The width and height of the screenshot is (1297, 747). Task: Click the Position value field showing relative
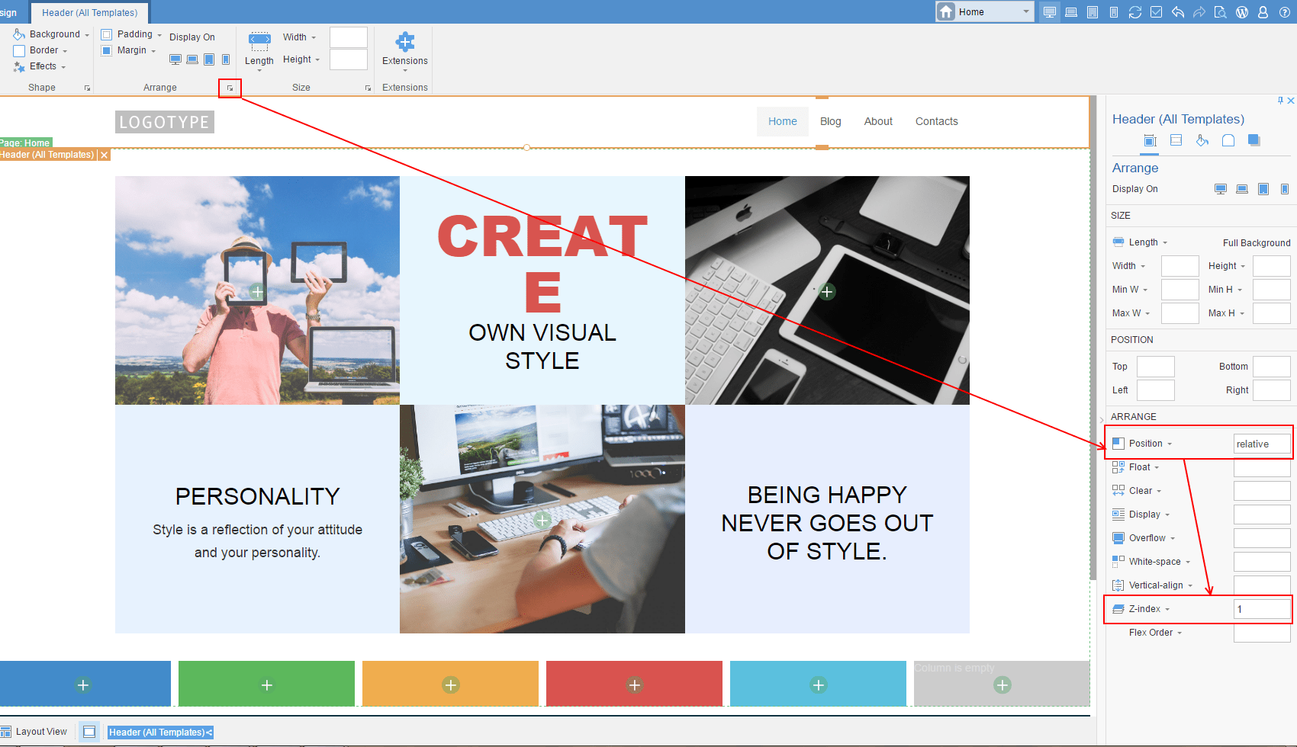pos(1262,444)
